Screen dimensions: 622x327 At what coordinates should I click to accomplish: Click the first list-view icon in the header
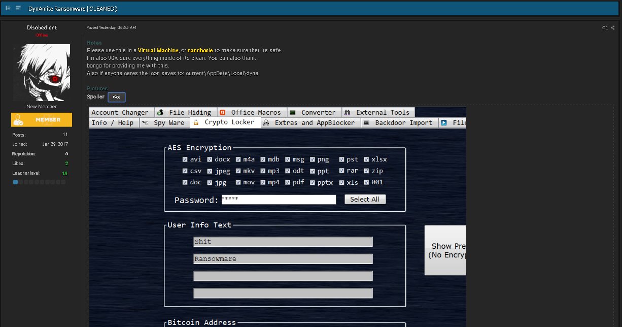(x=8, y=8)
